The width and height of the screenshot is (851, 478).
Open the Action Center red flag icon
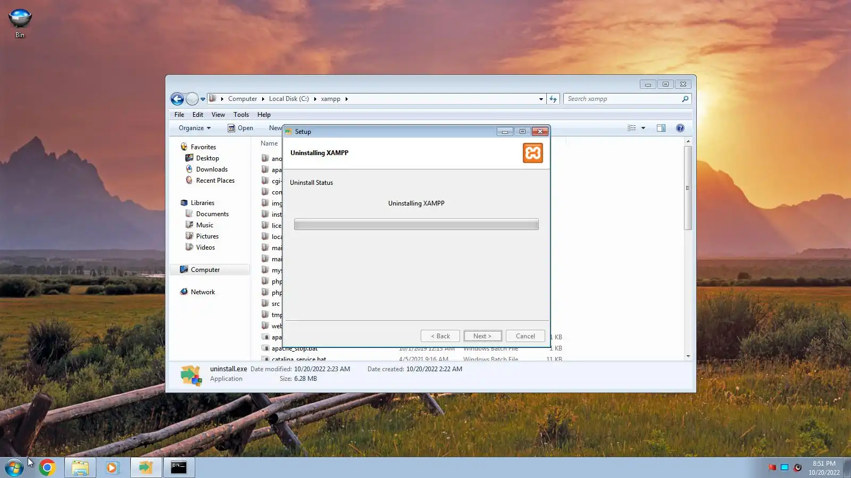[x=772, y=467]
